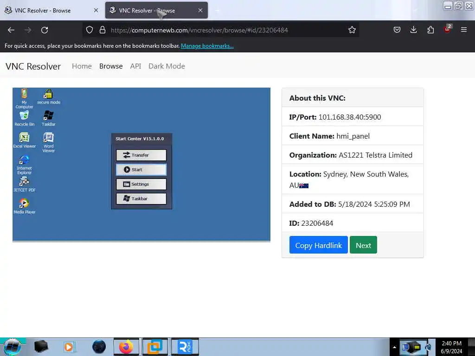Open the padlock site security icon
Screen dimensions: 475x356
103,30
